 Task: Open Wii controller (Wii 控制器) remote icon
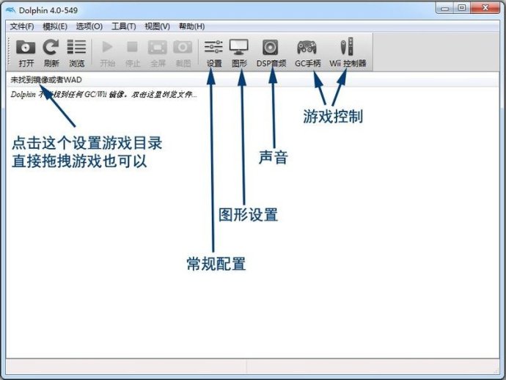(x=347, y=47)
